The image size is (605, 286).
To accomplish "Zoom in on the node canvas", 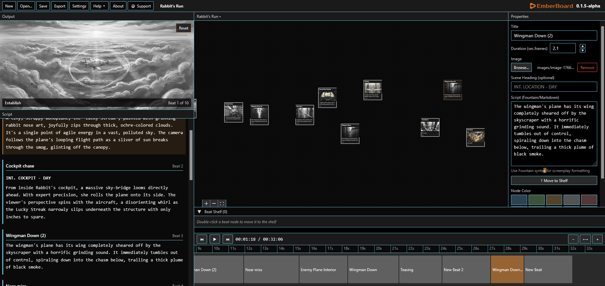I will 206,203.
